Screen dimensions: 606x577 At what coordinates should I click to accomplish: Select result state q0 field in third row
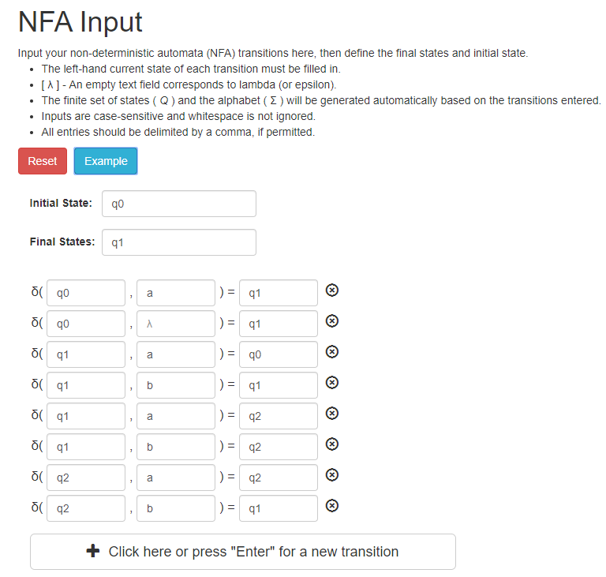(x=279, y=354)
